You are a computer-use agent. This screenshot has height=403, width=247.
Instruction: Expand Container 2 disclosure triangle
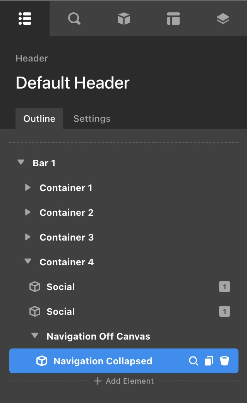27,212
